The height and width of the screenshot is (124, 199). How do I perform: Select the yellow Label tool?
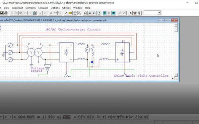click(x=70, y=13)
